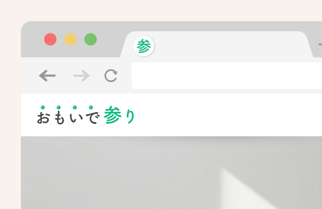Click the empty white site header bar
This screenshot has height=209, width=322.
[x=226, y=115]
